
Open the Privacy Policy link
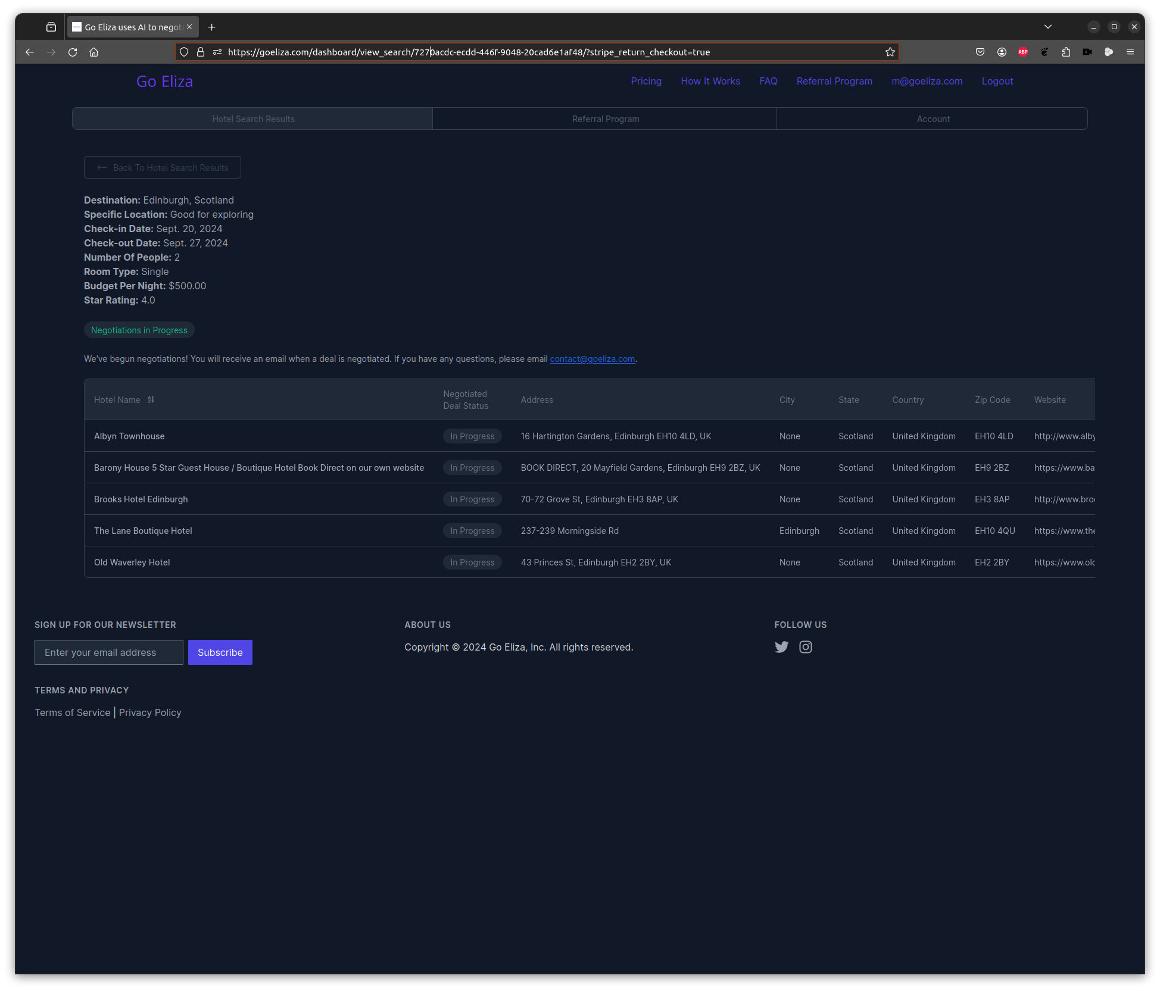tap(150, 713)
